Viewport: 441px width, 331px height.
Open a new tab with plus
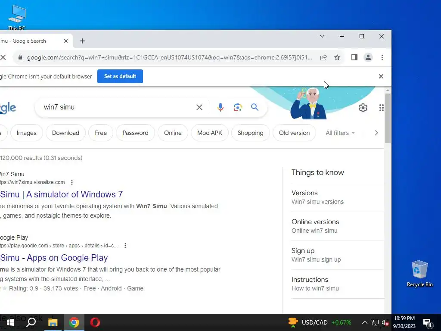82,41
